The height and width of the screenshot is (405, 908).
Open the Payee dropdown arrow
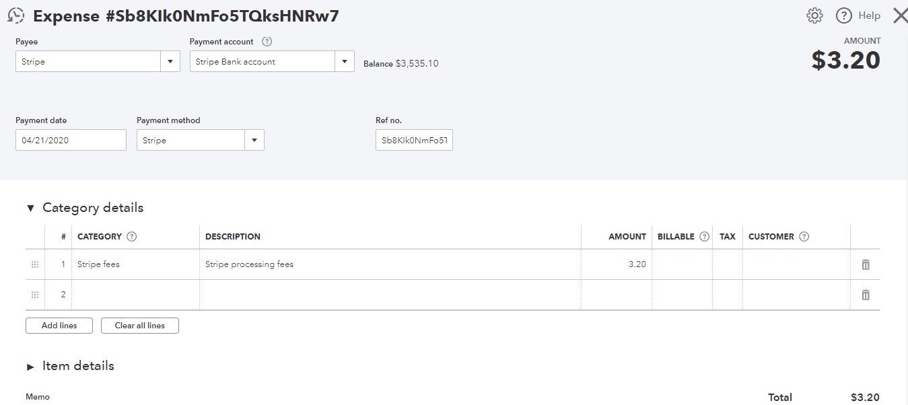[170, 62]
